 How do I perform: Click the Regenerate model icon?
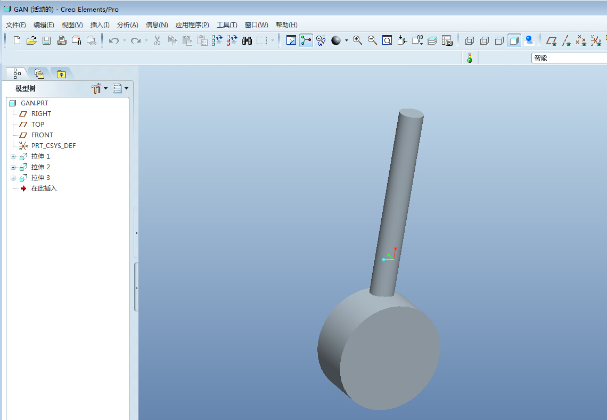[x=217, y=40]
